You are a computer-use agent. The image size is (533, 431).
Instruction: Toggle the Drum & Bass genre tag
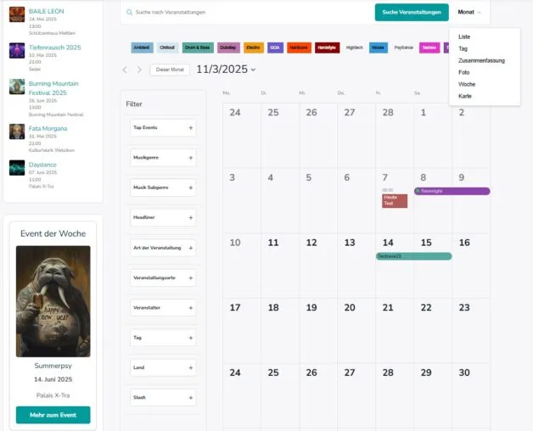(x=198, y=48)
